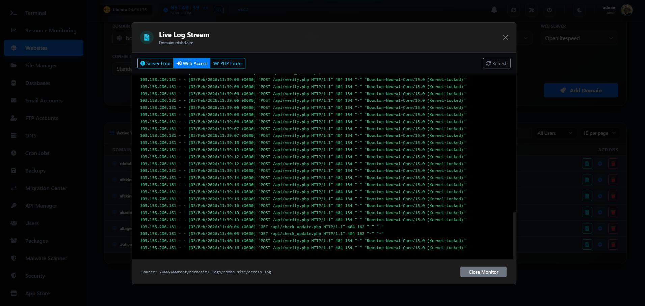Click the power icon in the top bar

click(x=549, y=10)
